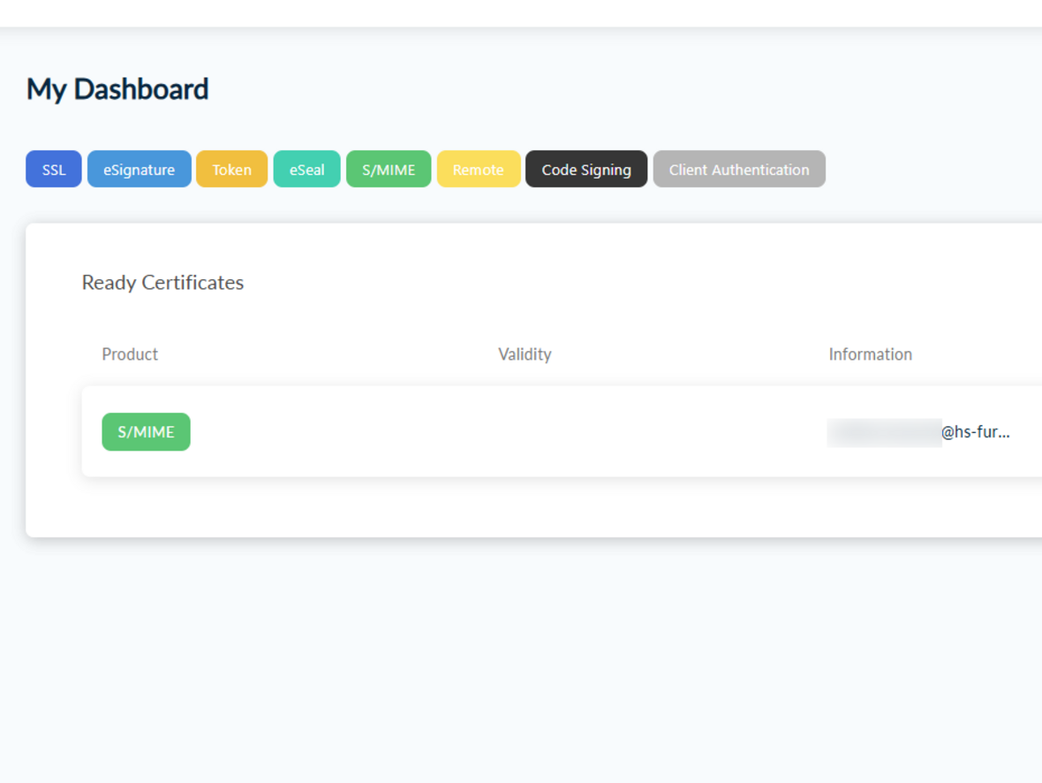Click the Information column header
This screenshot has height=783, width=1042.
[x=870, y=354]
